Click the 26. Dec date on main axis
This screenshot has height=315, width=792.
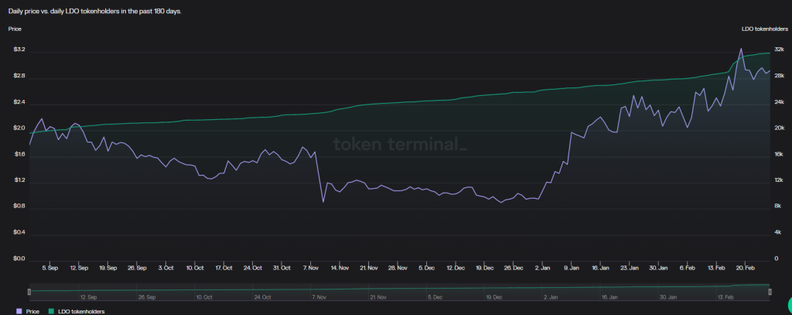click(514, 268)
